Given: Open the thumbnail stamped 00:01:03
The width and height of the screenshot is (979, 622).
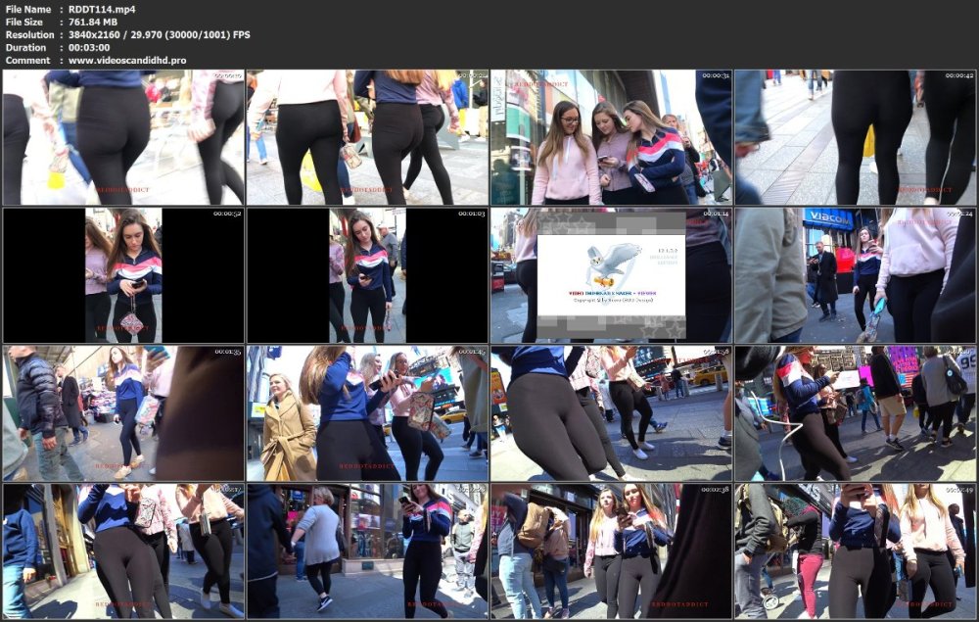Looking at the screenshot, I should click(367, 275).
